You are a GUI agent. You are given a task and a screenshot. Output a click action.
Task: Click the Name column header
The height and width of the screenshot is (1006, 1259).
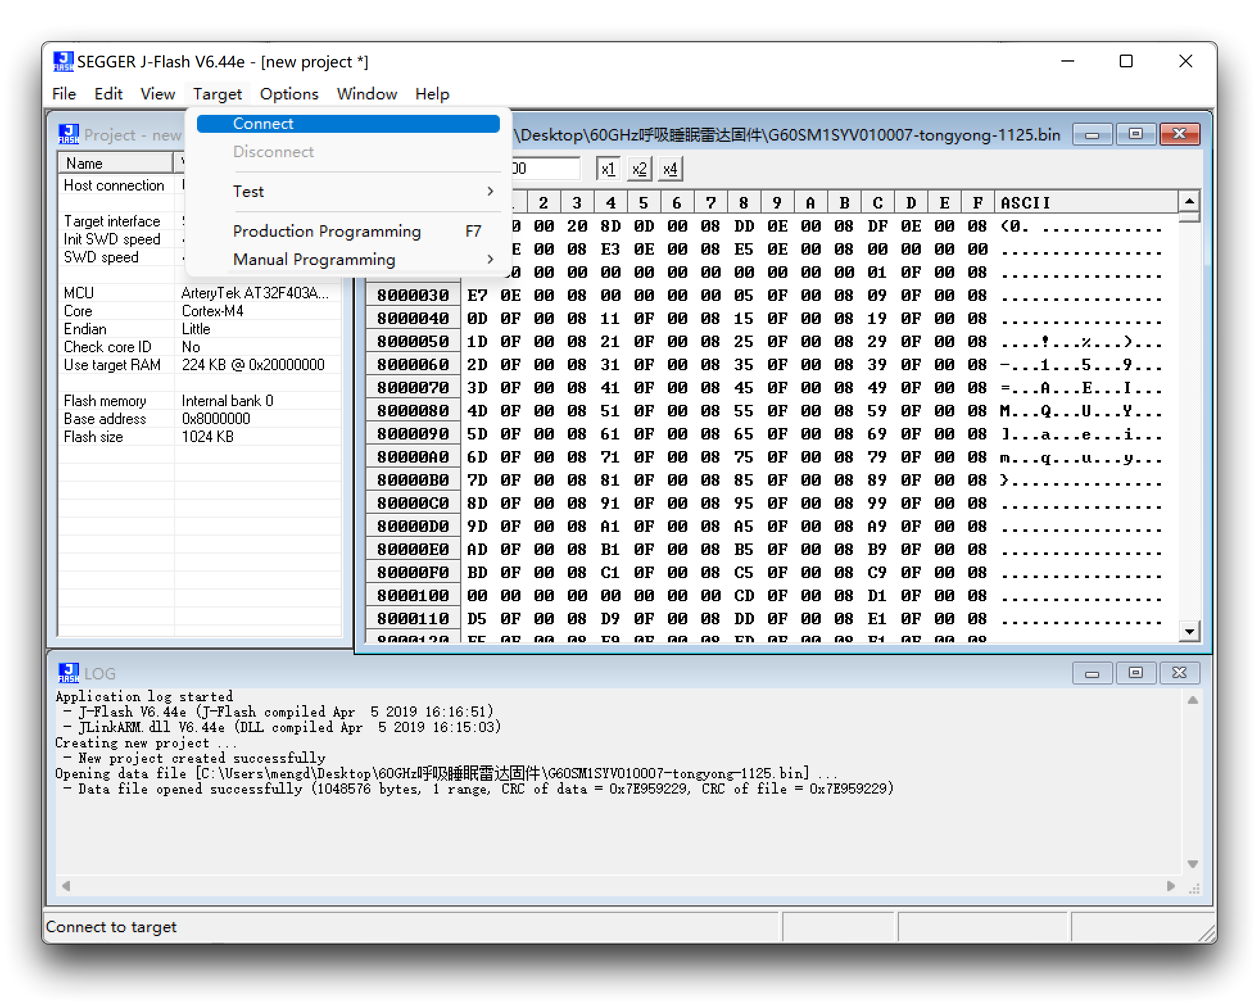point(116,163)
